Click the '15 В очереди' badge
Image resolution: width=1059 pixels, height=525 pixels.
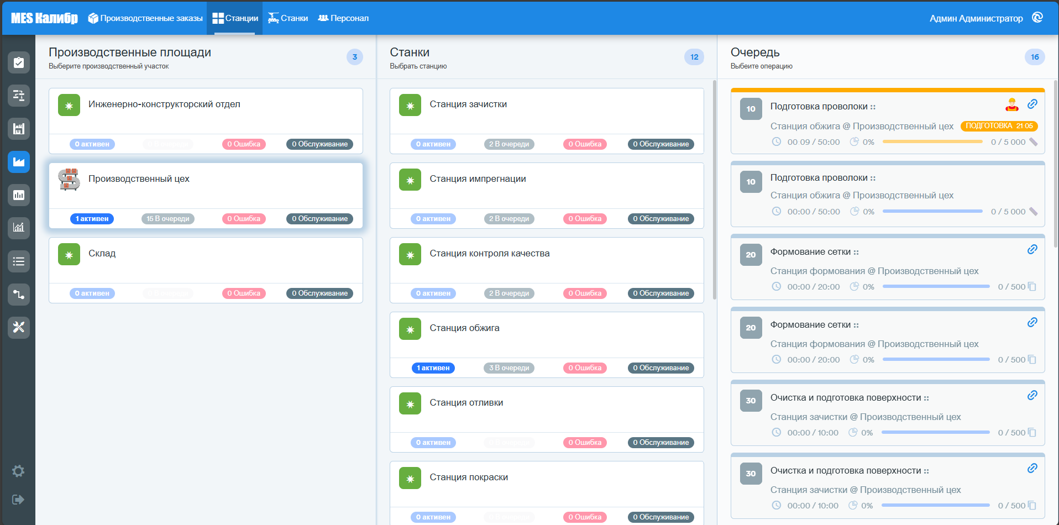click(168, 219)
